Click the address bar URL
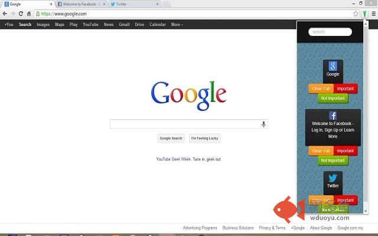Image resolution: width=378 pixels, height=236 pixels. click(x=64, y=14)
